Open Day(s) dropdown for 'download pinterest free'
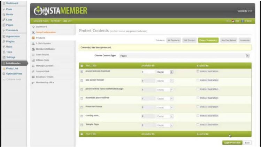 pos(165,99)
